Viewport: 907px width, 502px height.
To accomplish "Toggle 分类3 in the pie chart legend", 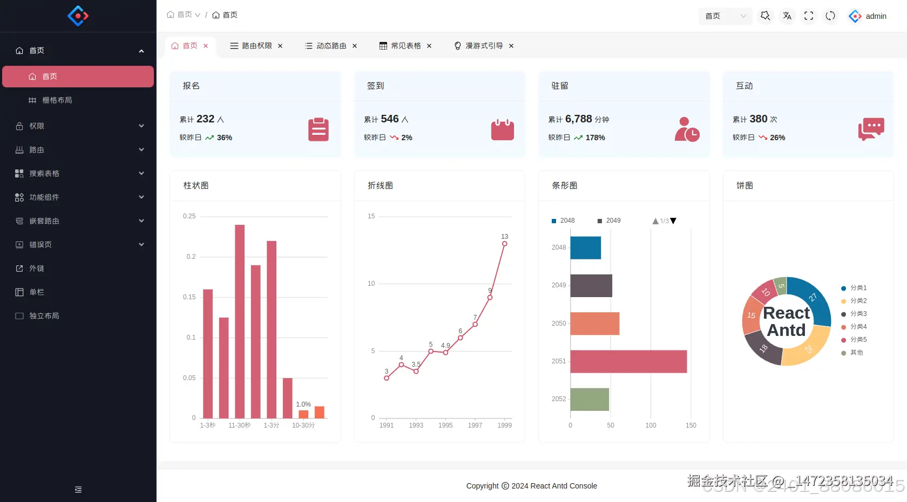I will [x=854, y=314].
